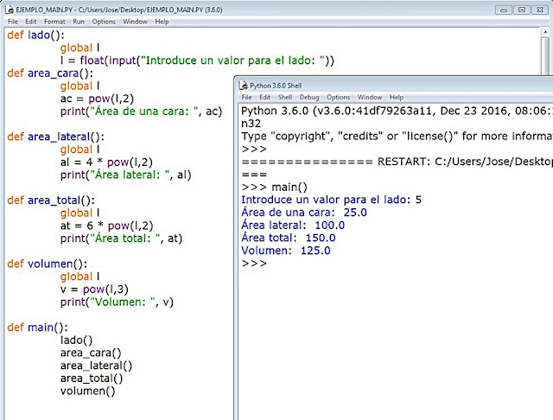Open Help menu in the editor window

162,22
